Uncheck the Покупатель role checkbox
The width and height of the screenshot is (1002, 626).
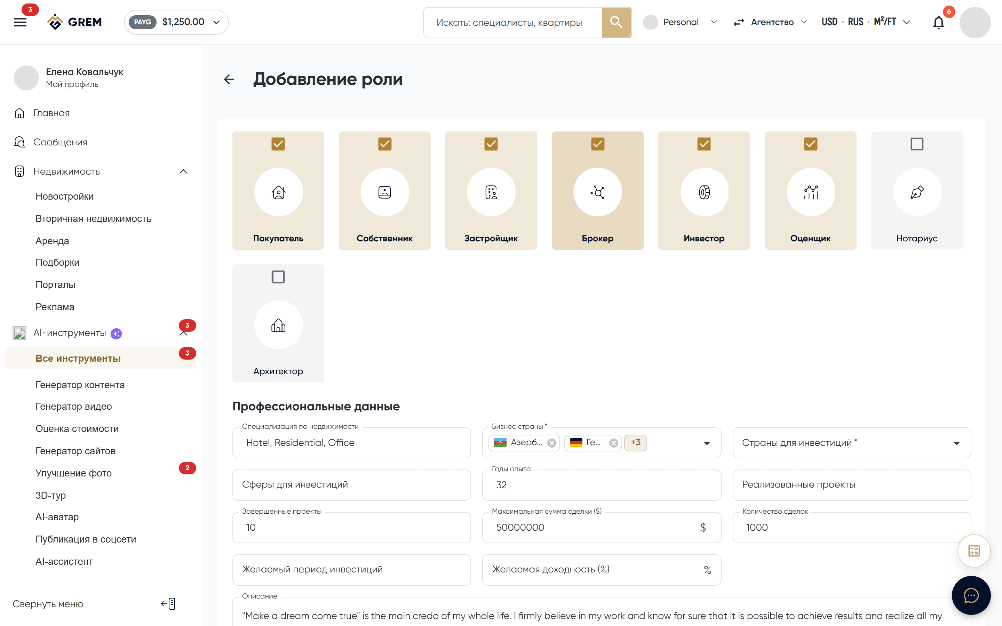(x=278, y=144)
